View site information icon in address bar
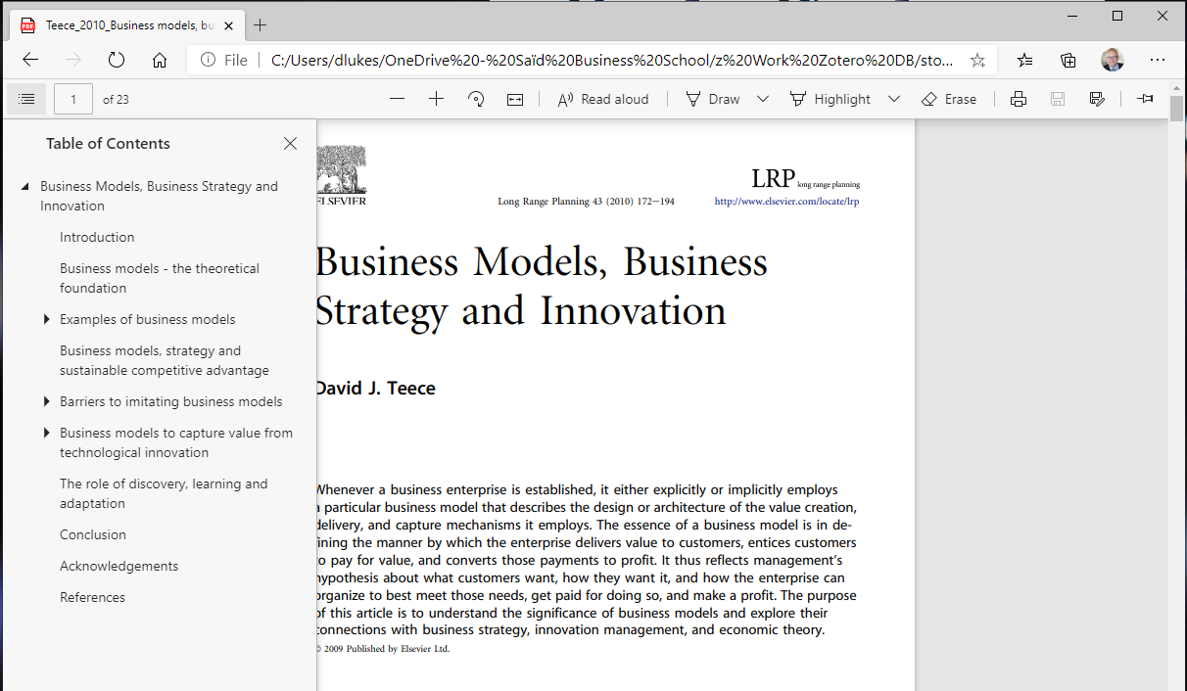This screenshot has height=691, width=1187. [208, 60]
